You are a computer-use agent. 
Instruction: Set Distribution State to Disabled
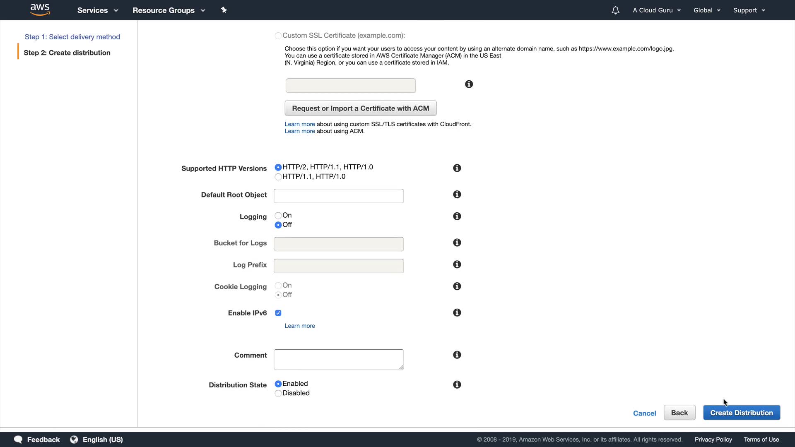coord(278,393)
